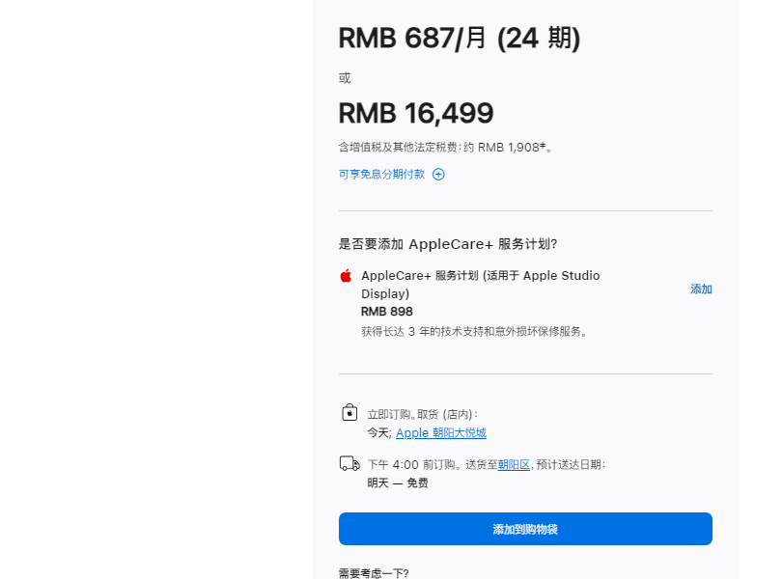Change delivery area via 朝阳区 link
This screenshot has height=579, width=783.
514,465
